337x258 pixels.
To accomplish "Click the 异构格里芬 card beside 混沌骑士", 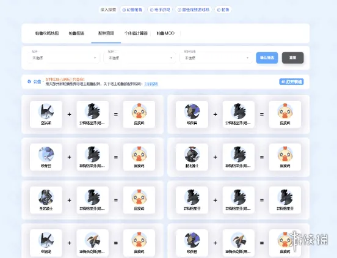I will coord(239,157).
